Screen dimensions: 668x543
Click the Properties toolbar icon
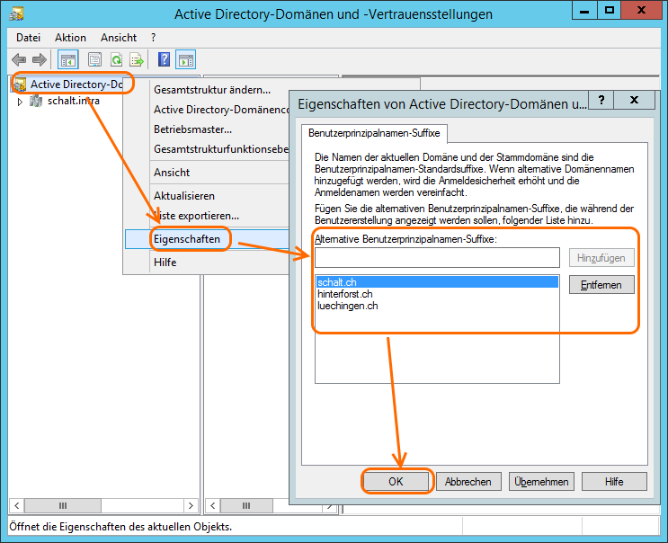pyautogui.click(x=94, y=60)
